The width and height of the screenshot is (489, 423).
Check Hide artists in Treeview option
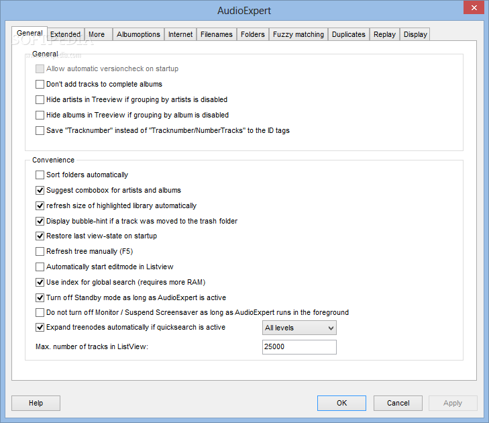coord(40,99)
